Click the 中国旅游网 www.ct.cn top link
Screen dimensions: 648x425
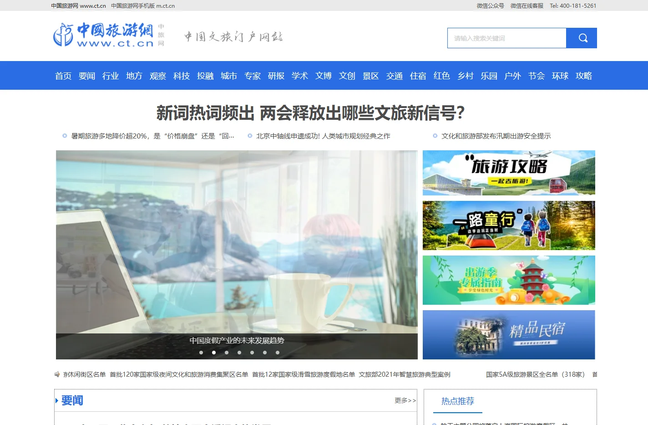78,6
